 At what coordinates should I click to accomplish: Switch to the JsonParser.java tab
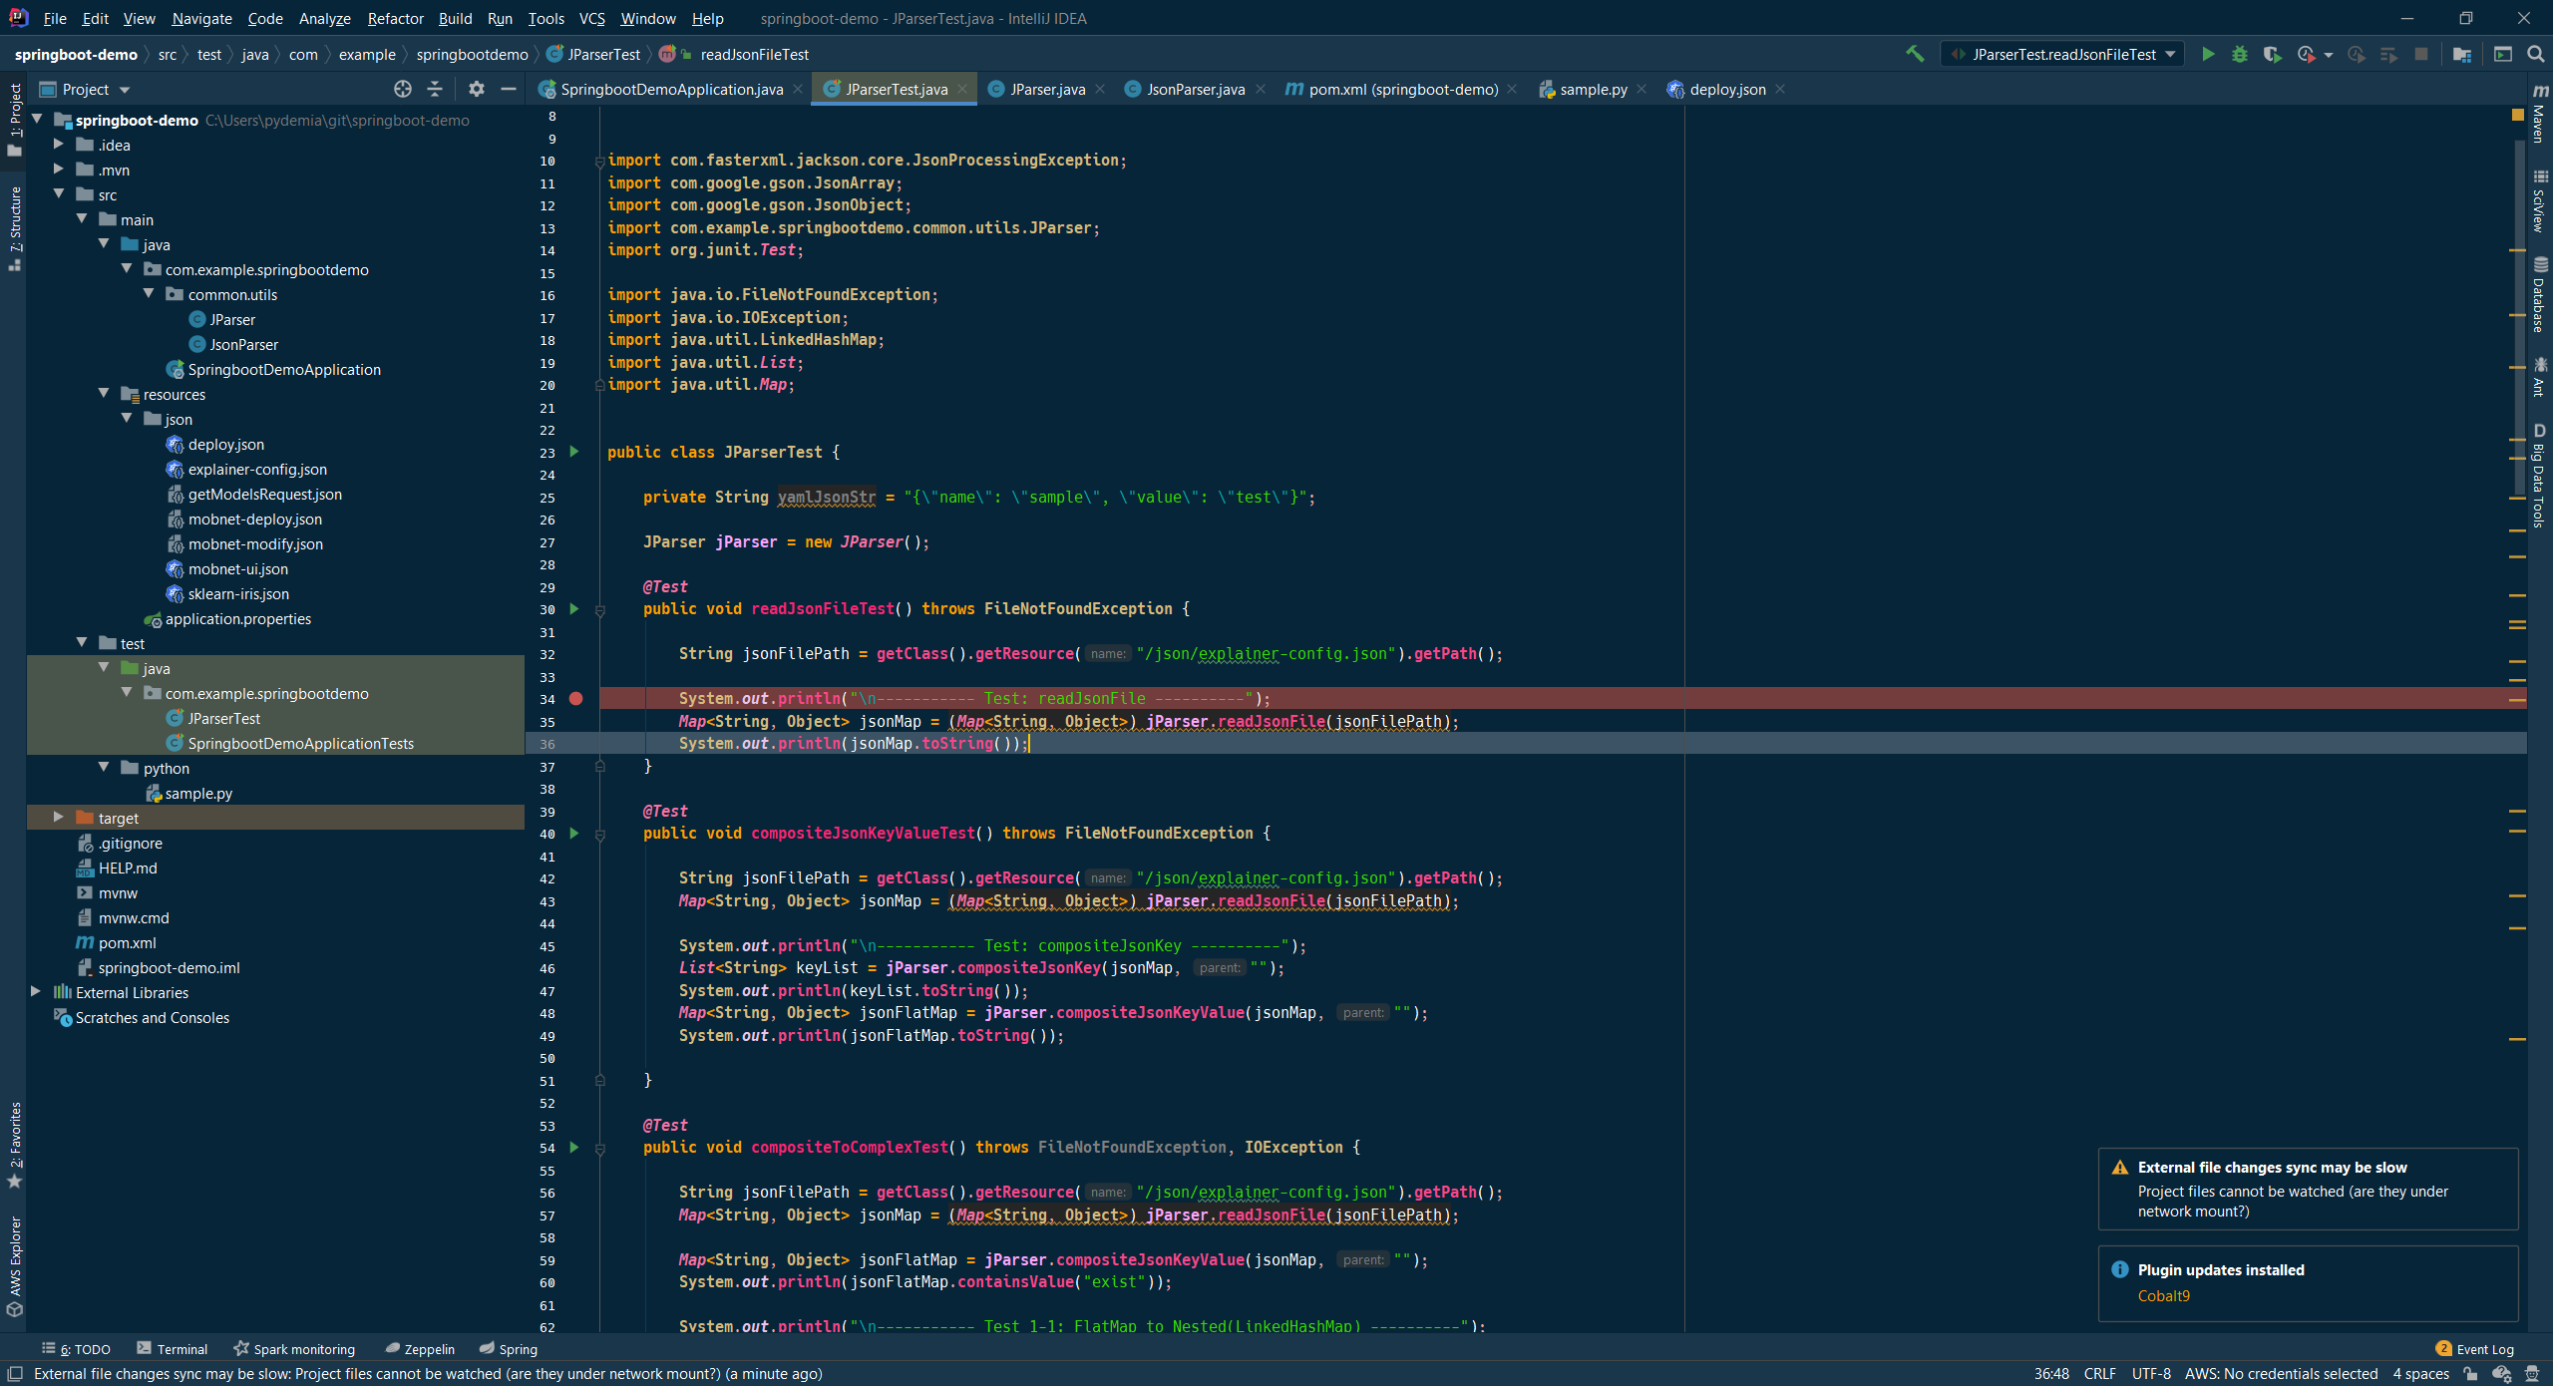coord(1195,89)
